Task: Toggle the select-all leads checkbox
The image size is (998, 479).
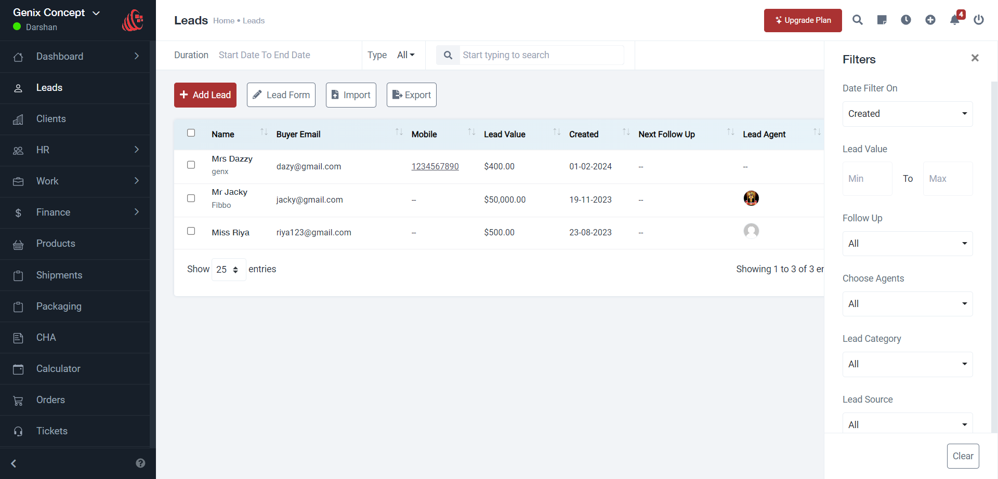Action: pyautogui.click(x=191, y=133)
